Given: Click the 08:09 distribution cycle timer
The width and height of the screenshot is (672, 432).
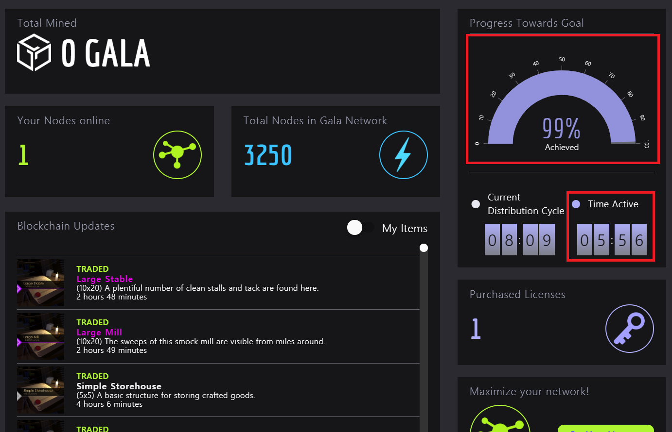Looking at the screenshot, I should point(520,239).
